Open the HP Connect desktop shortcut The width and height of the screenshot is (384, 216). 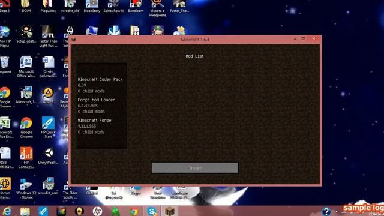click(x=26, y=158)
